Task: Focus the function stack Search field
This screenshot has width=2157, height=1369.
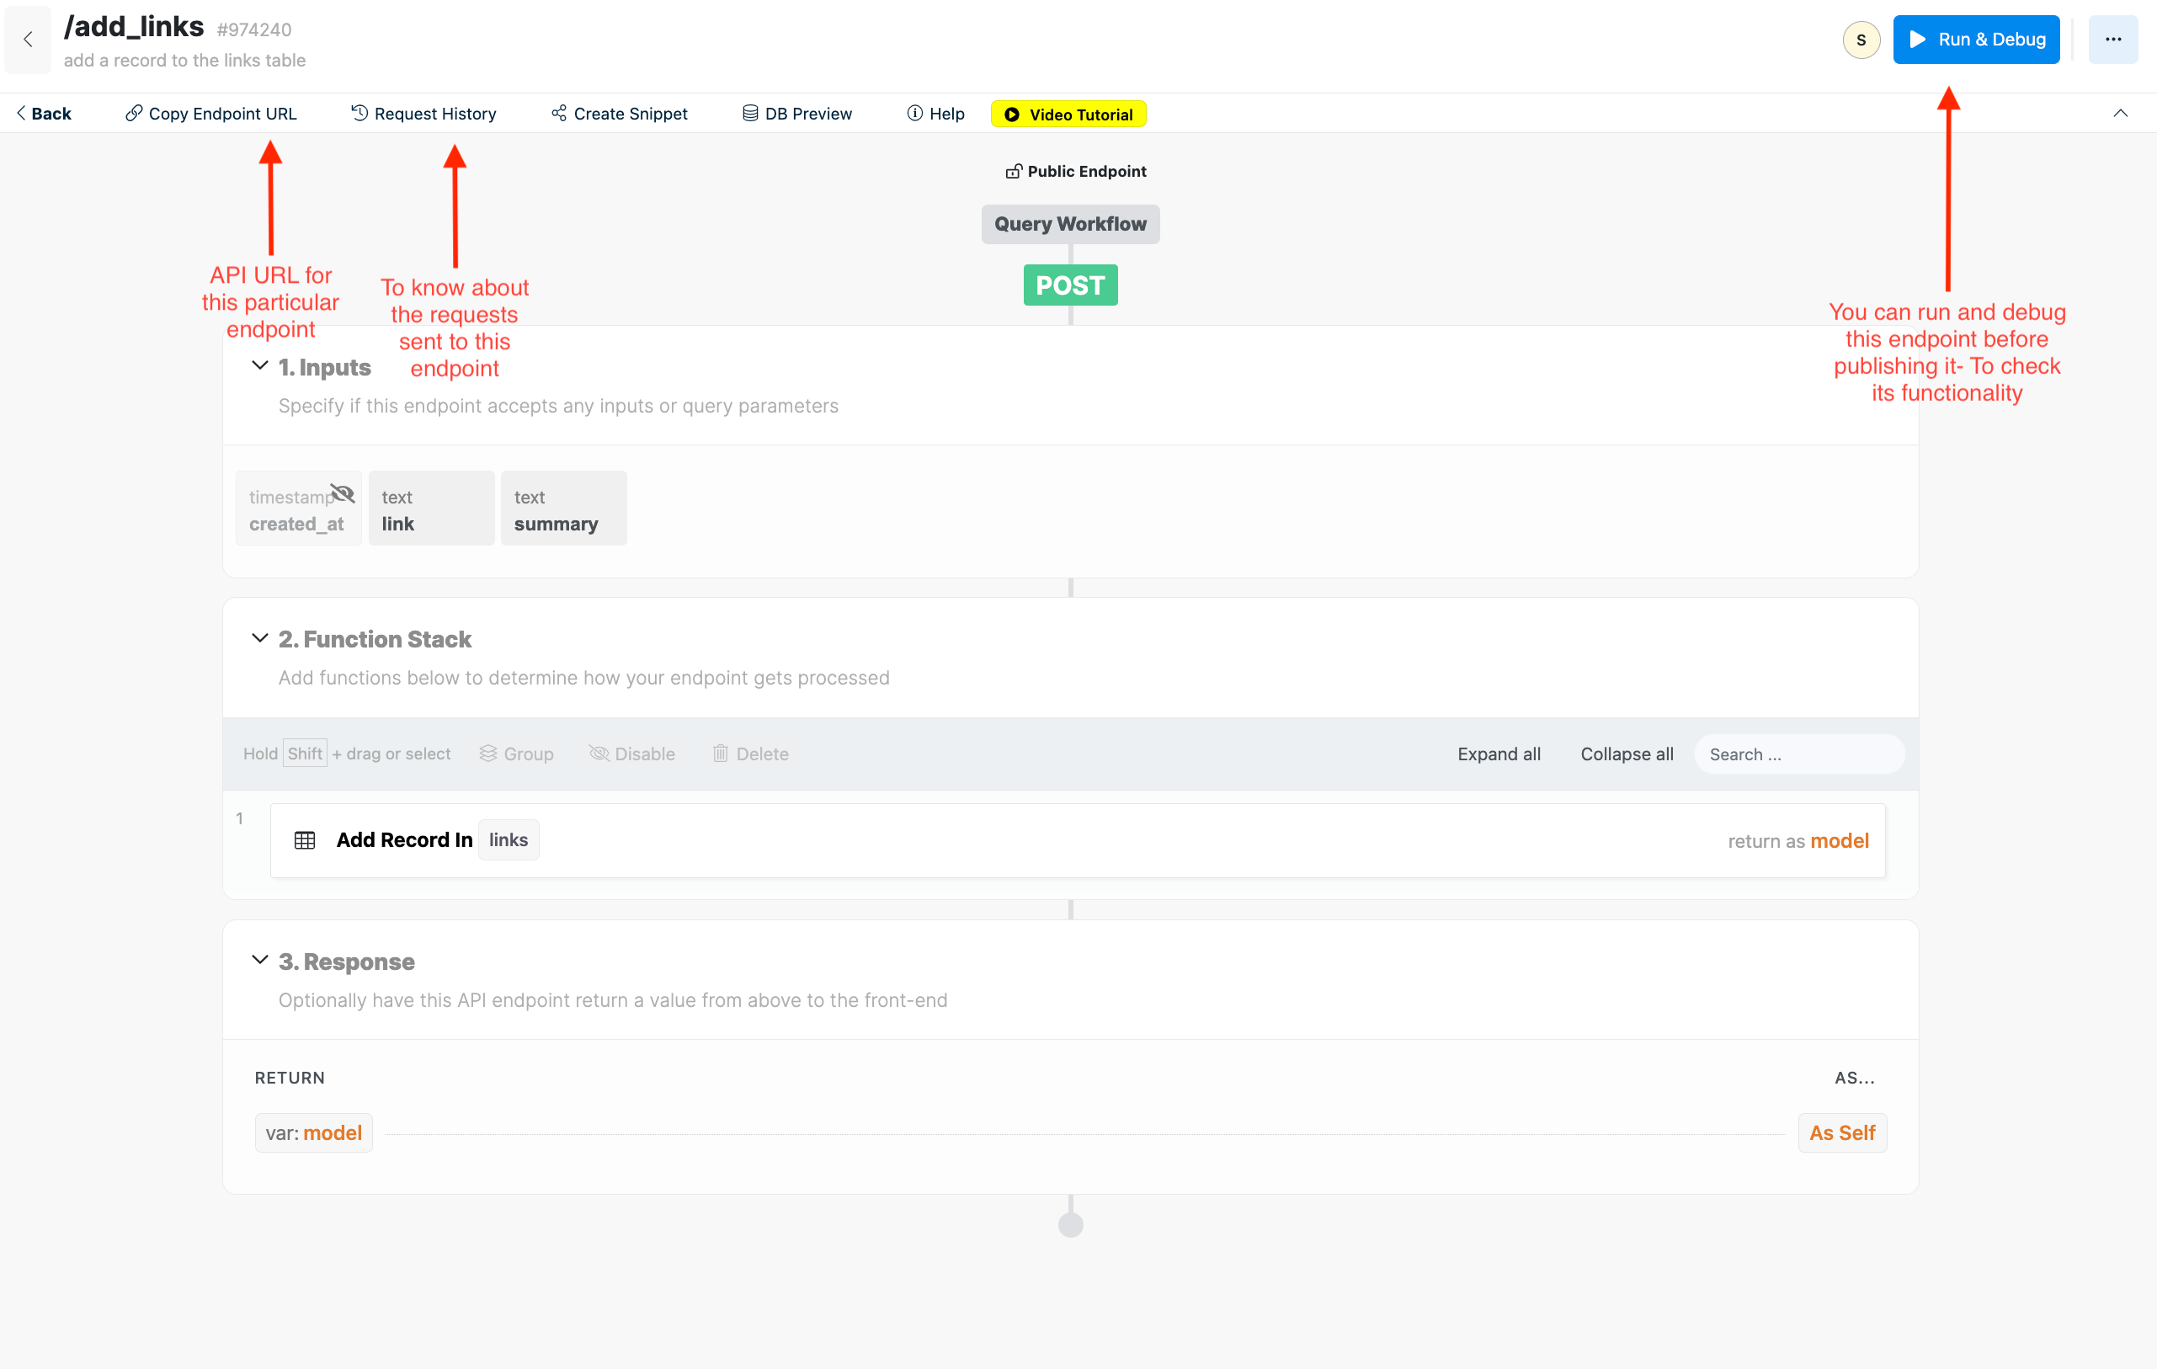Action: (1798, 754)
